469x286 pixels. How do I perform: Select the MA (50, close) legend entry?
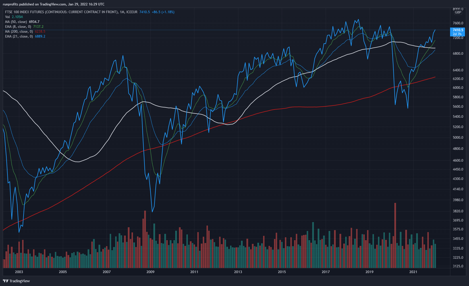[22, 22]
